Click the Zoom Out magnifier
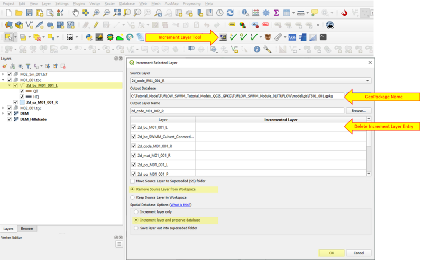Viewport: 423px width, 260px height. tap(107, 13)
